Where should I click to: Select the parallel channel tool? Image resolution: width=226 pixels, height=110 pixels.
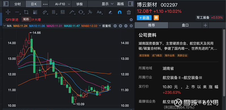click(45, 12)
